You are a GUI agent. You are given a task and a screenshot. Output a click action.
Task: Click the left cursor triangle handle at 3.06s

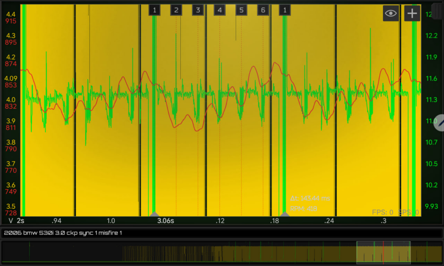(x=154, y=214)
